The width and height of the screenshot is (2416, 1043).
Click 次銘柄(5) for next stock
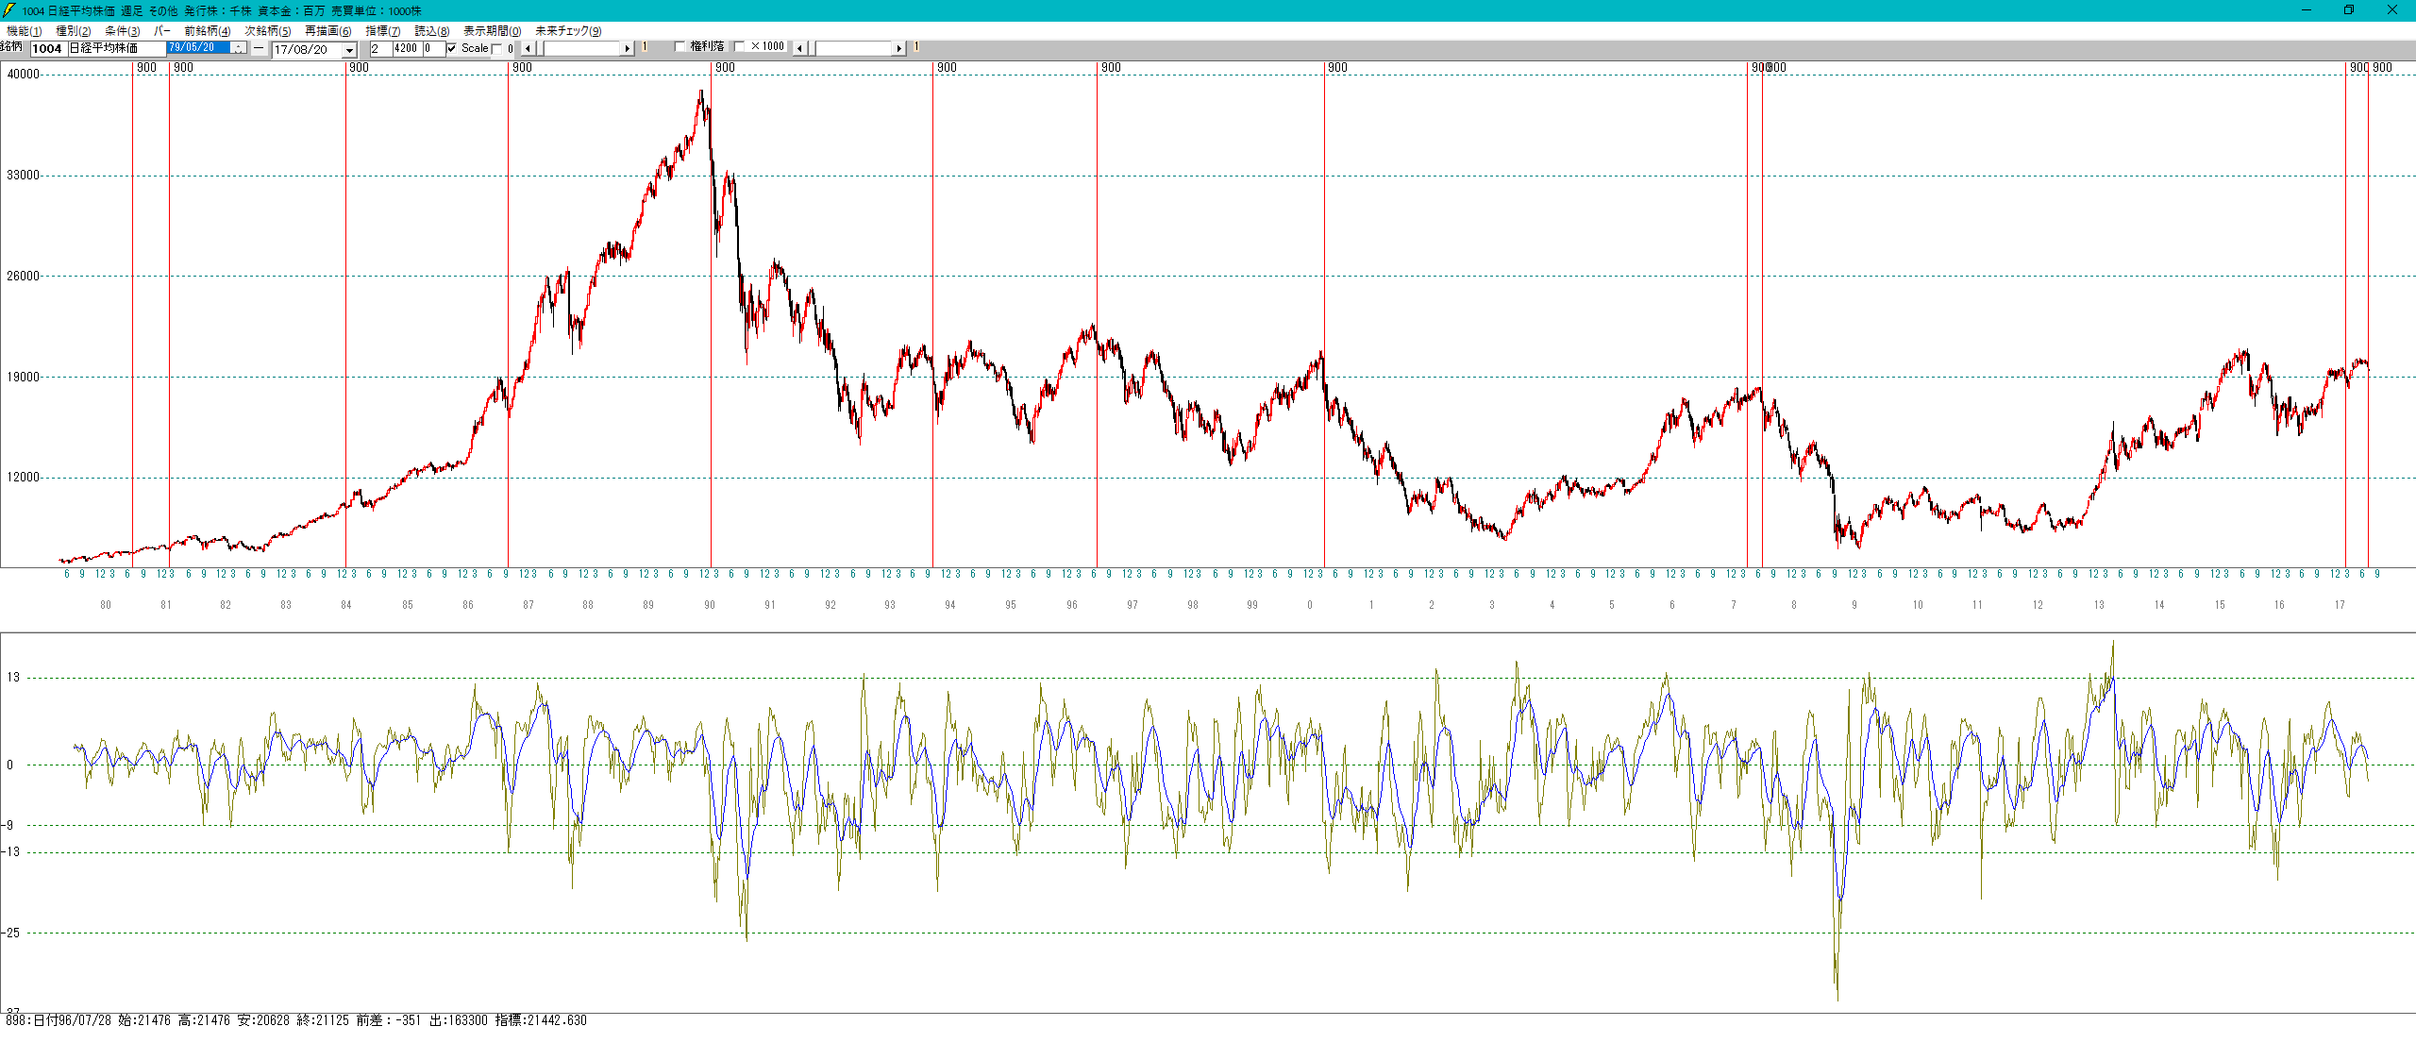click(268, 31)
